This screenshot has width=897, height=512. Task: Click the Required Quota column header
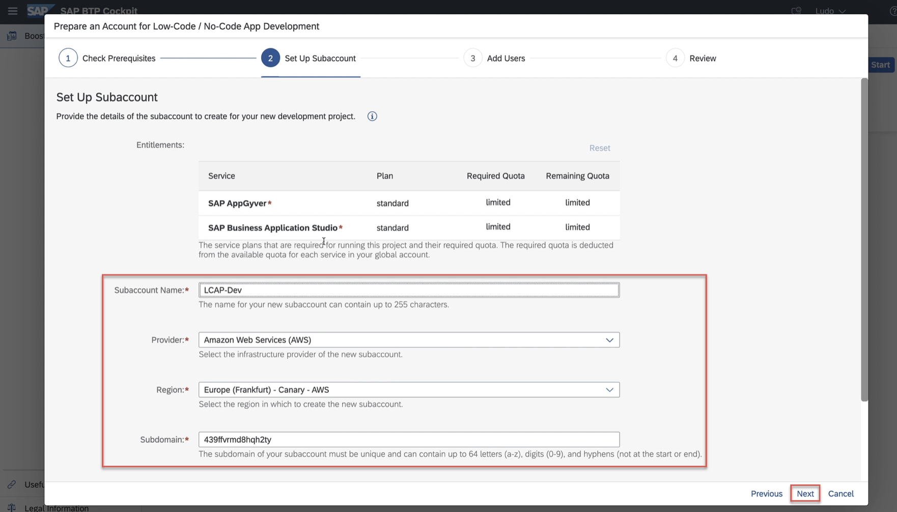[495, 176]
